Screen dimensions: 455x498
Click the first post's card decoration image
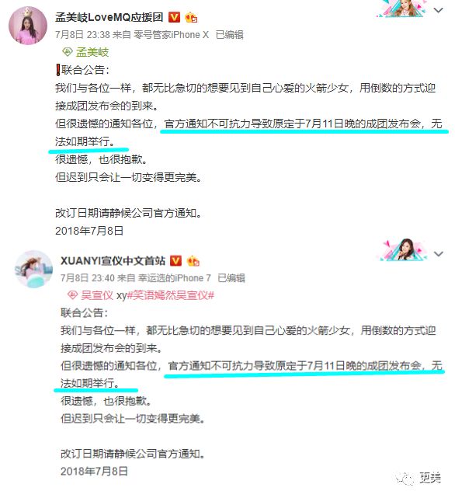[x=401, y=9]
